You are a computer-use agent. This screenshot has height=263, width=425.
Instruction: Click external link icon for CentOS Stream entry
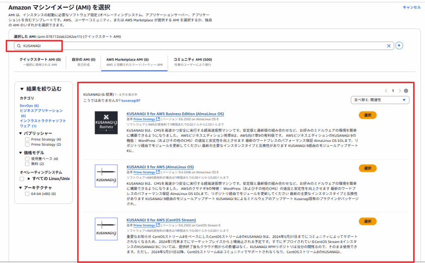coord(158,225)
